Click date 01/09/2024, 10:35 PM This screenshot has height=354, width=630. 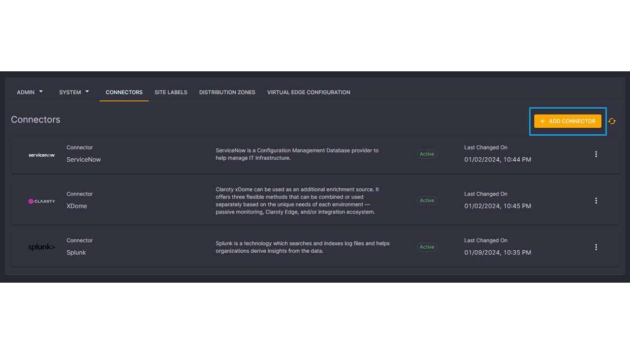coord(498,252)
